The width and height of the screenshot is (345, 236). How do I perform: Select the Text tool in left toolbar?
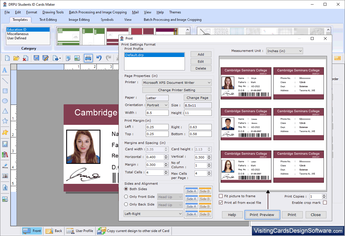pyautogui.click(x=5, y=70)
